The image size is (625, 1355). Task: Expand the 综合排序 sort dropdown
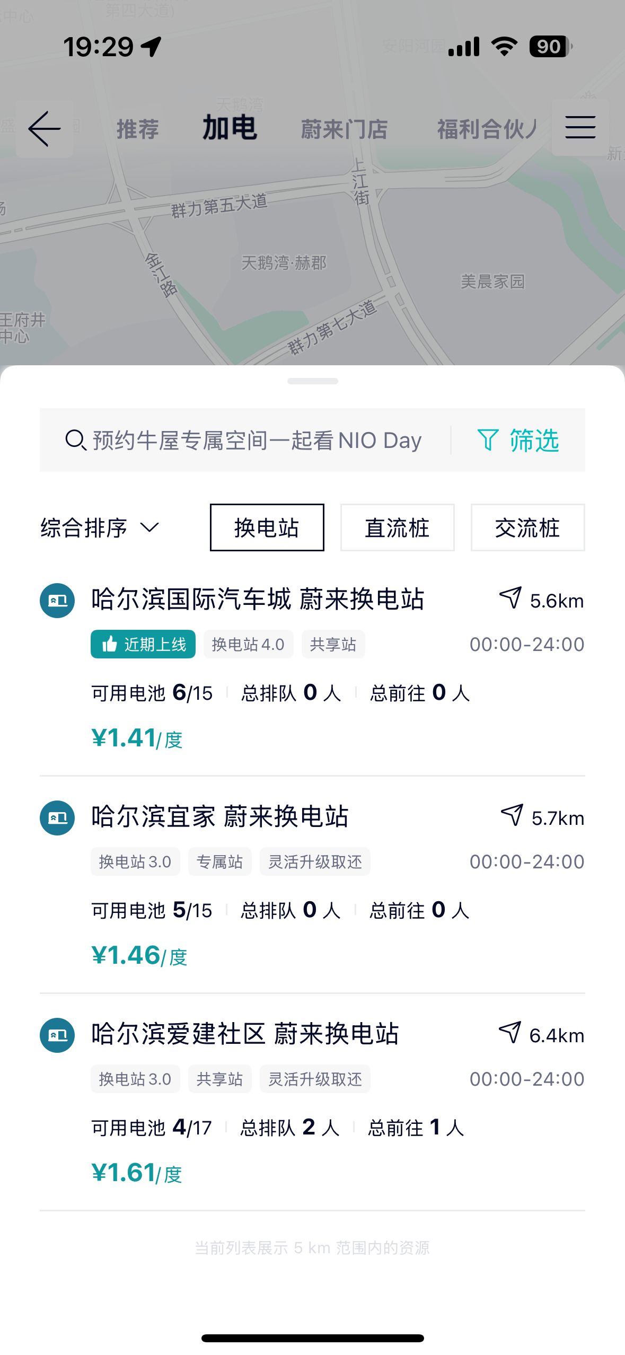tap(100, 528)
